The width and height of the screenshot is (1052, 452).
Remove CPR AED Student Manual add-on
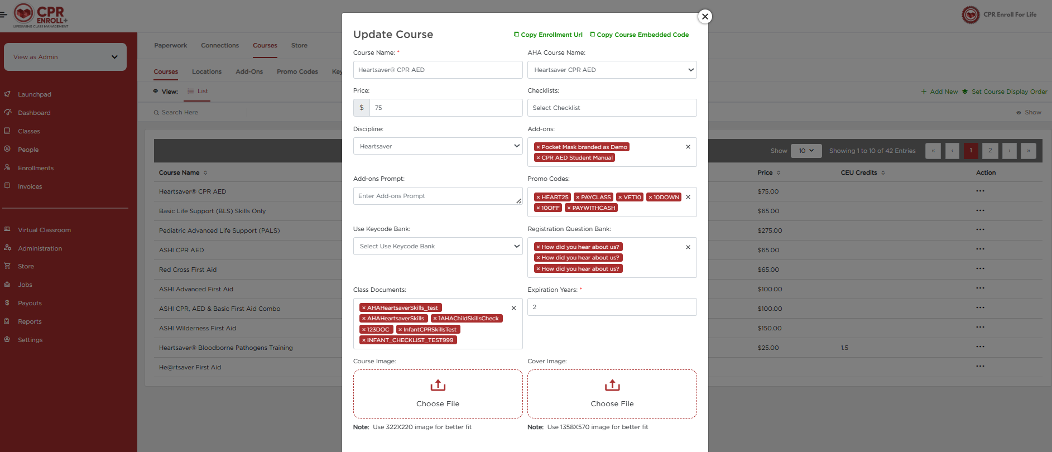pos(538,158)
